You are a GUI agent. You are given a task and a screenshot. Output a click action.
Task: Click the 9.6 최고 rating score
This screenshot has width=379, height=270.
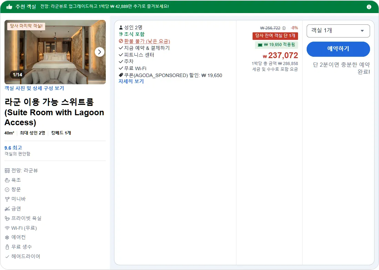[x=13, y=148]
